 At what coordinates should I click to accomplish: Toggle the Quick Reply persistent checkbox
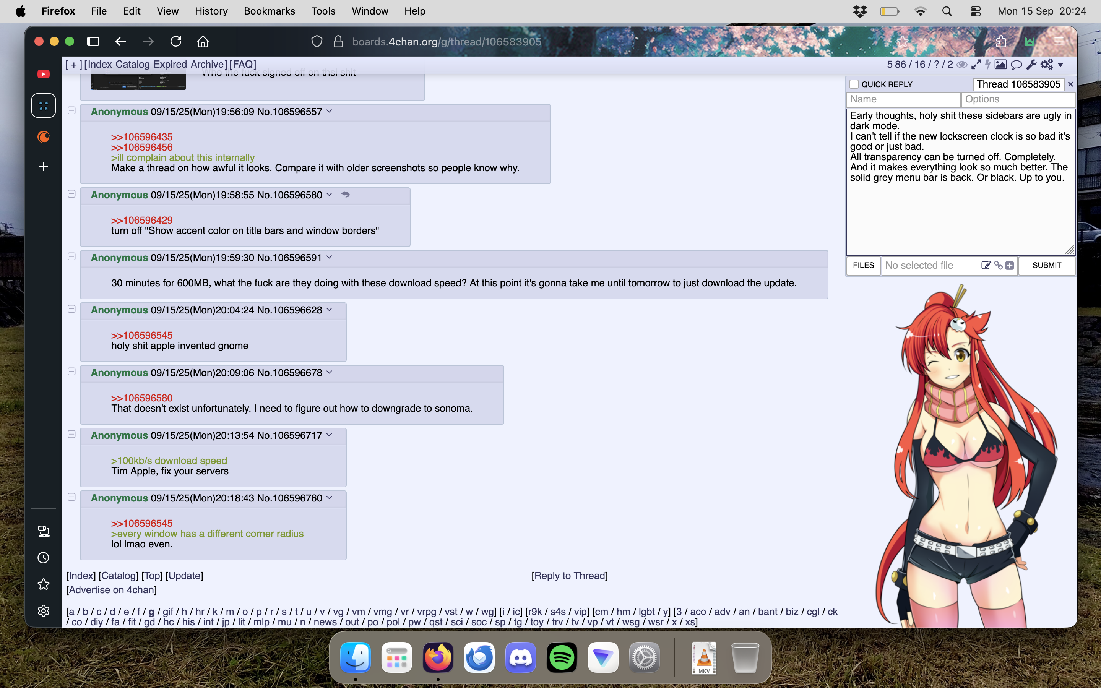(854, 84)
